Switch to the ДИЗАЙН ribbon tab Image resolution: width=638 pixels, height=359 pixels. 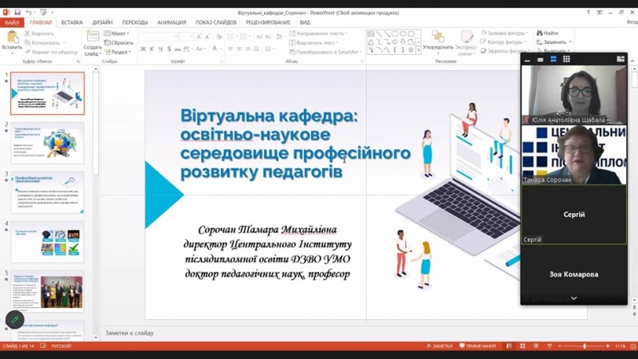pyautogui.click(x=102, y=22)
